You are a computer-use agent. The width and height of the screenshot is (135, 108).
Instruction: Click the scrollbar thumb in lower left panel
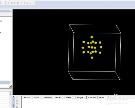point(10,93)
